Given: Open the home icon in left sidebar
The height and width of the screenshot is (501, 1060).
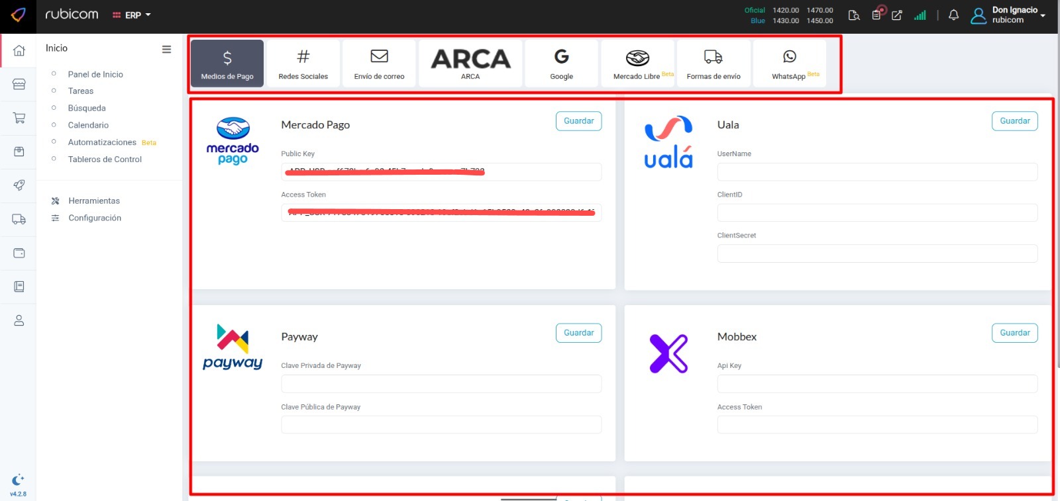Looking at the screenshot, I should (19, 50).
